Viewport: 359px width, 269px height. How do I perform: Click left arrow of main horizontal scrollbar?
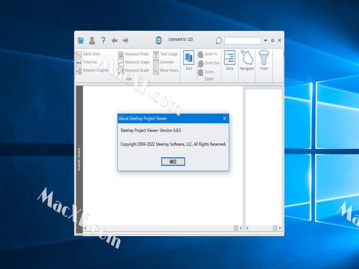click(x=86, y=228)
